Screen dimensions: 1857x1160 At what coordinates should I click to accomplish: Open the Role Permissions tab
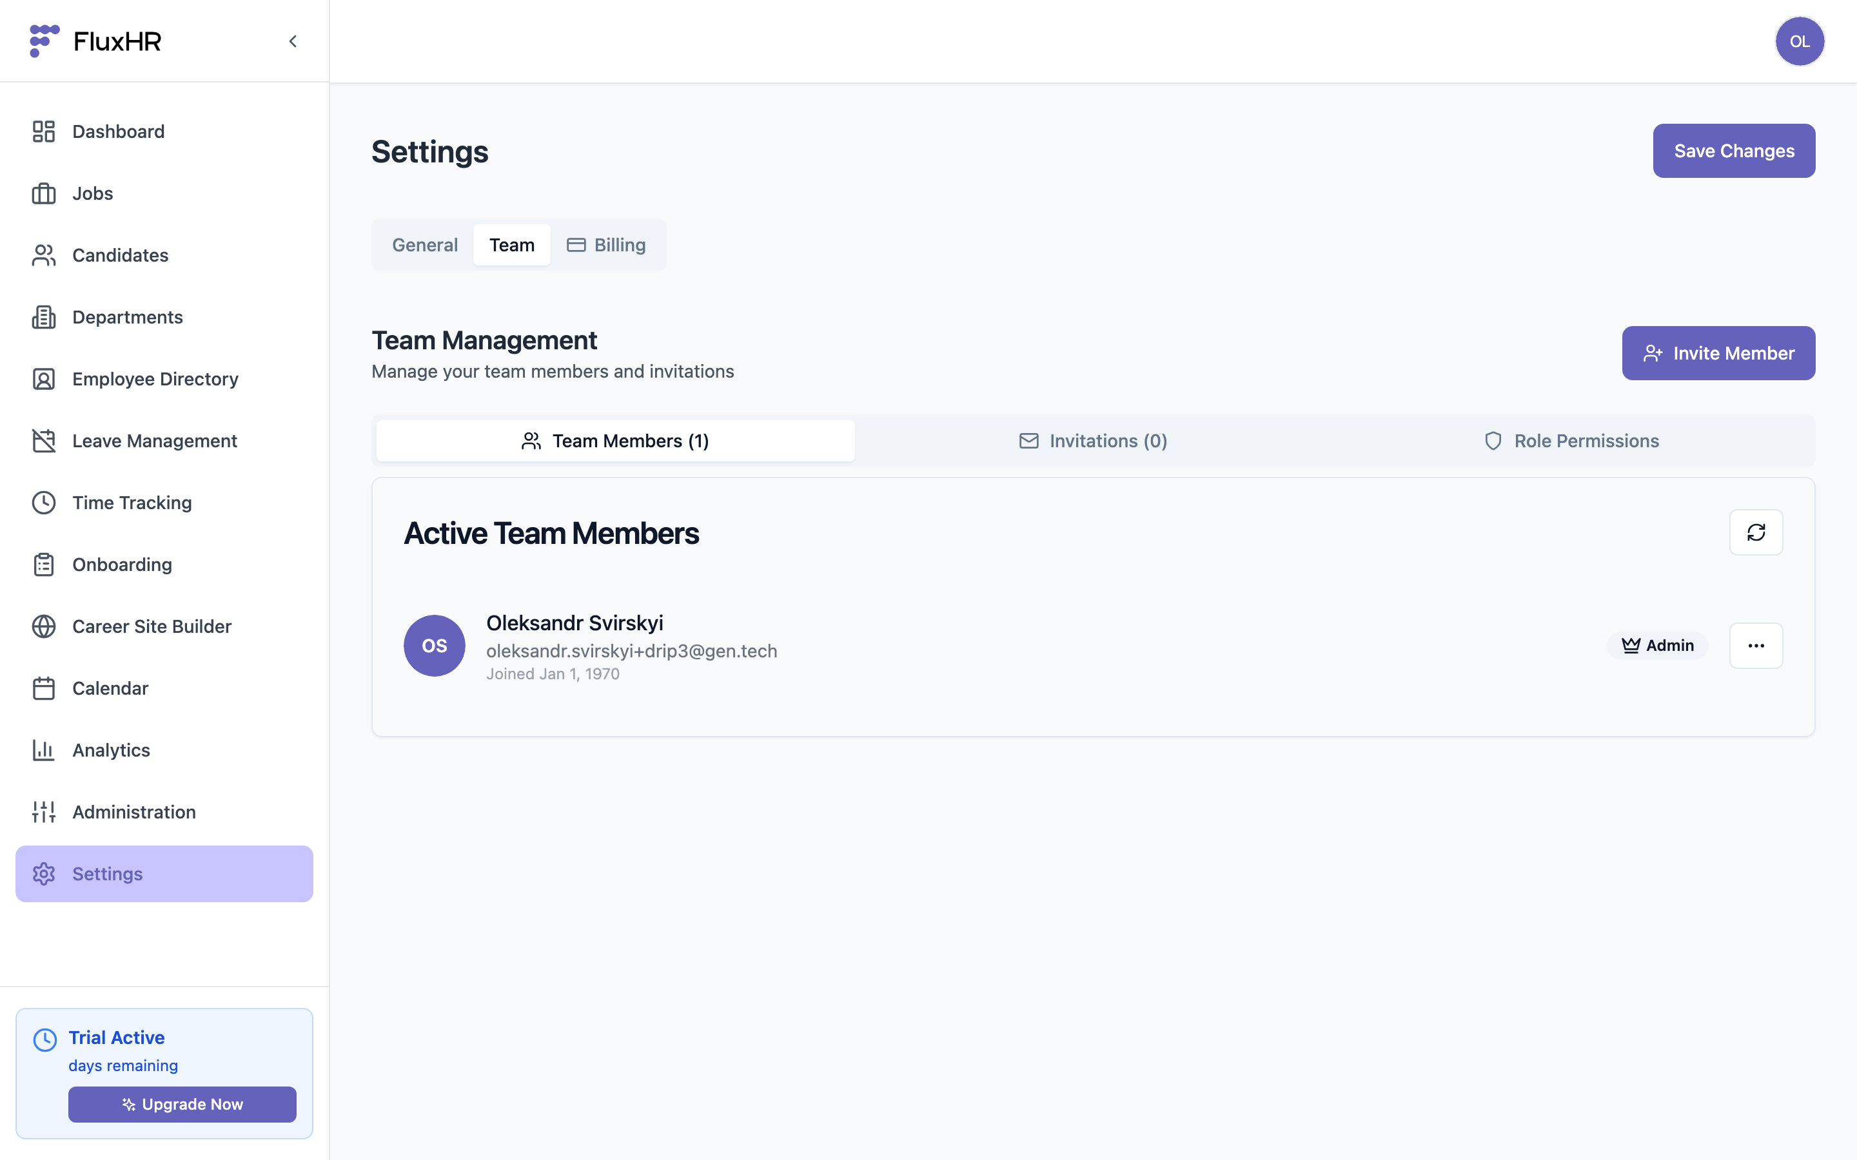point(1571,441)
